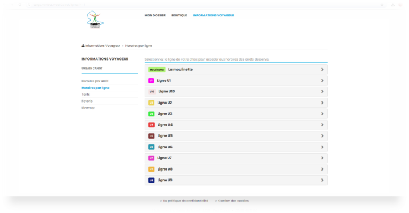Open the BOUTIQUE menu item
Image resolution: width=409 pixels, height=213 pixels.
pos(179,15)
